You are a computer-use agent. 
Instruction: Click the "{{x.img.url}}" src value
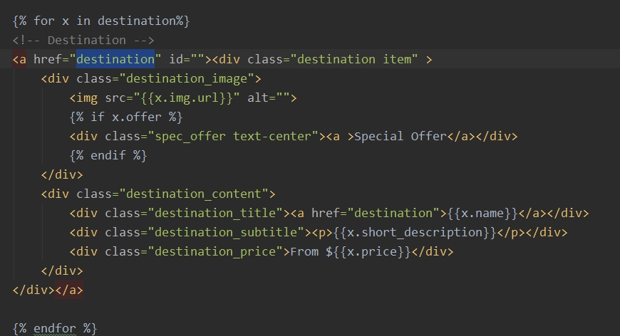click(x=187, y=98)
